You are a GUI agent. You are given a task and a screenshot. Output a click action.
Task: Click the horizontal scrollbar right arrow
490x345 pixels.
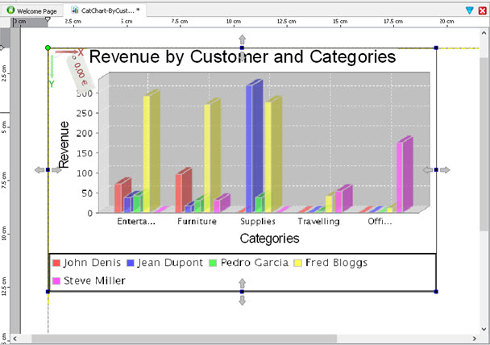[473, 339]
